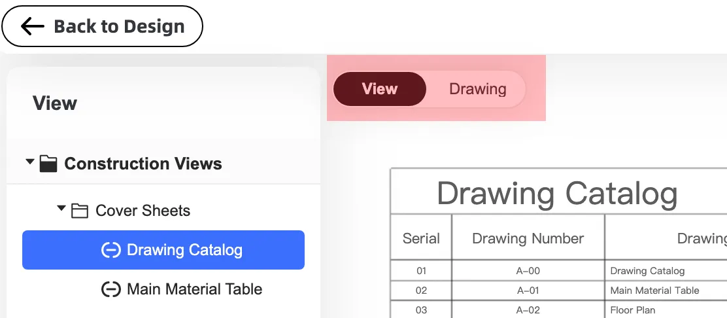Click the Drawing Catalog table title
The image size is (727, 318).
pos(557,193)
